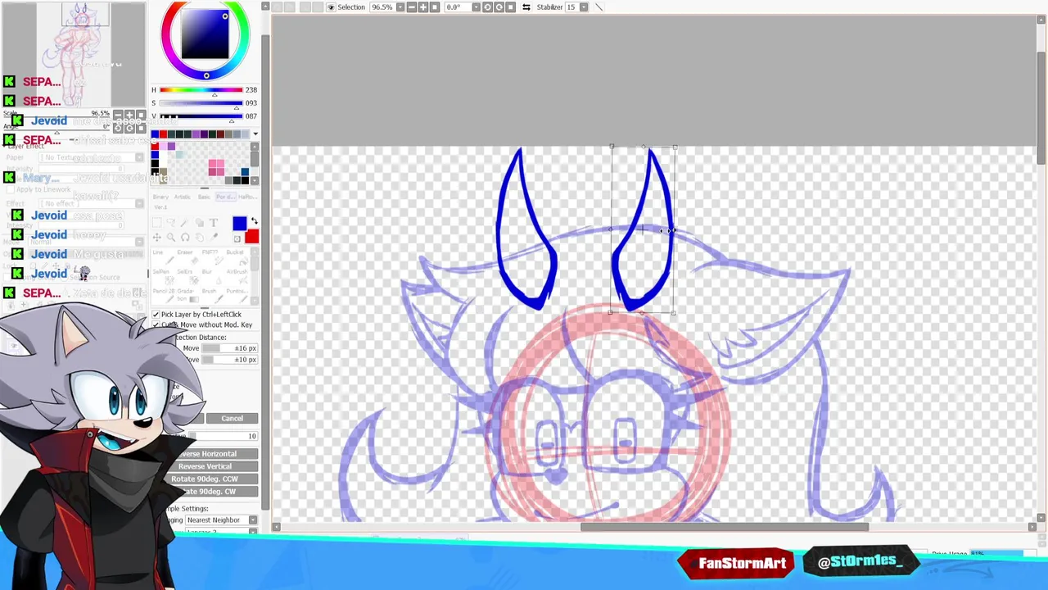1048x590 pixels.
Task: Switch to the Artistic brush tab
Action: (x=182, y=197)
